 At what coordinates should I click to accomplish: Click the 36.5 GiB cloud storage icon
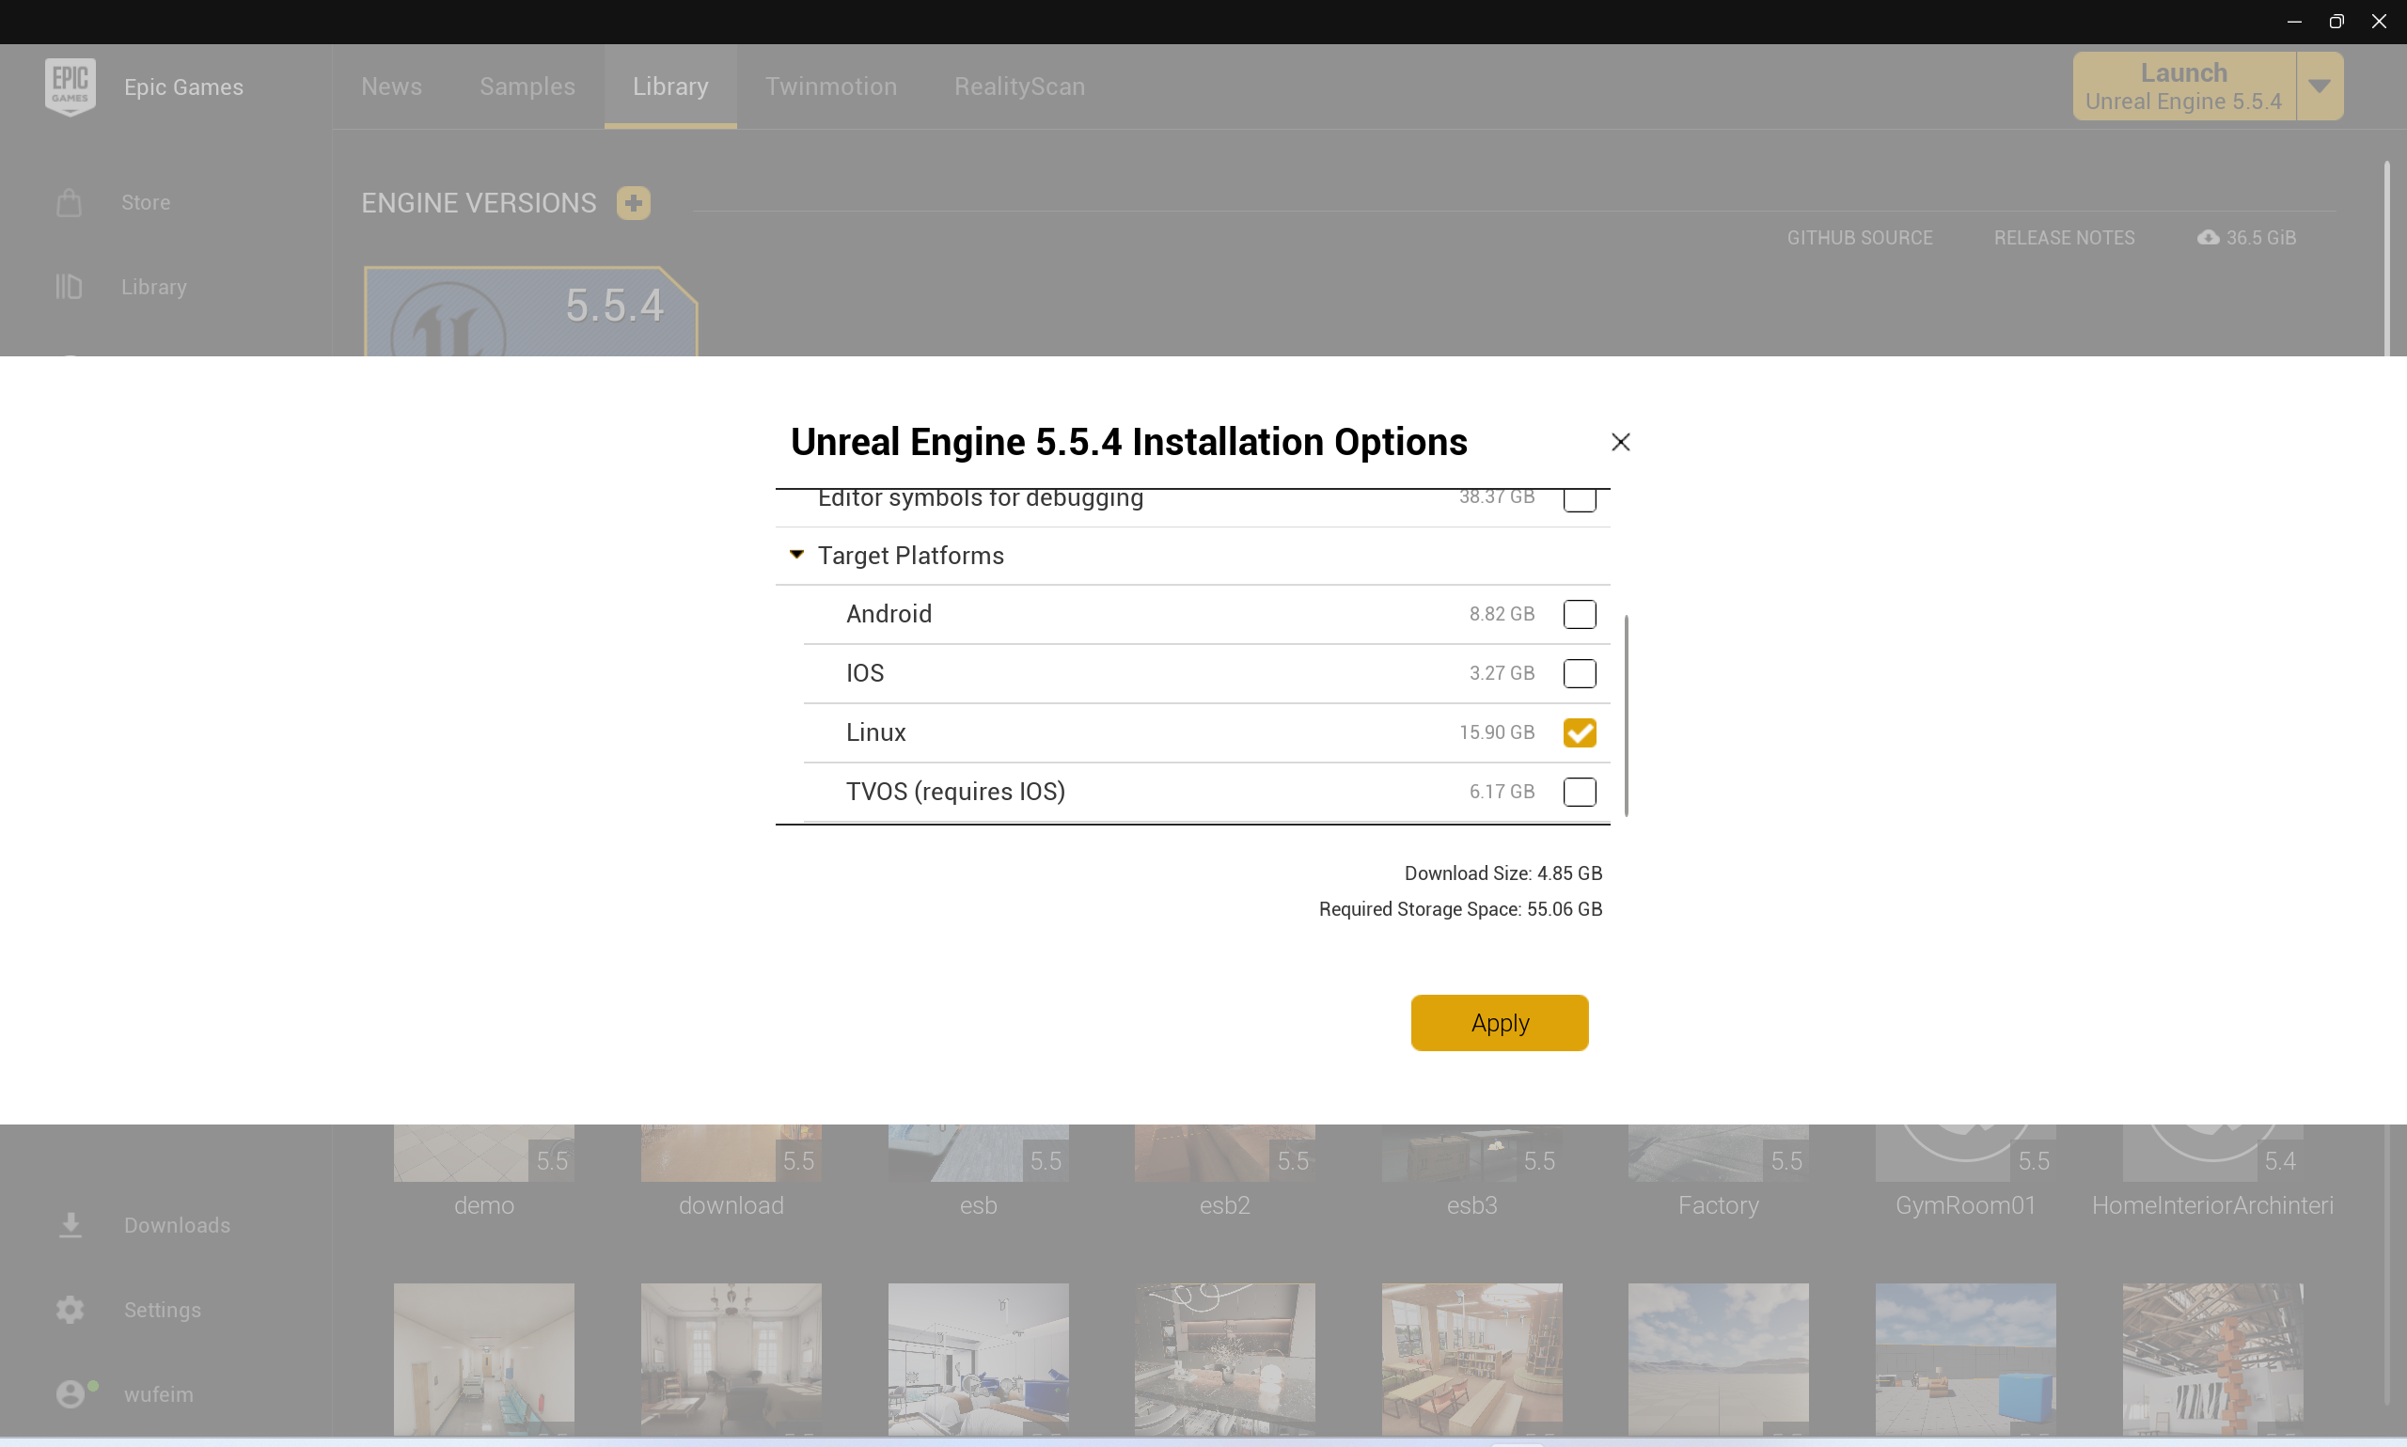click(2208, 238)
